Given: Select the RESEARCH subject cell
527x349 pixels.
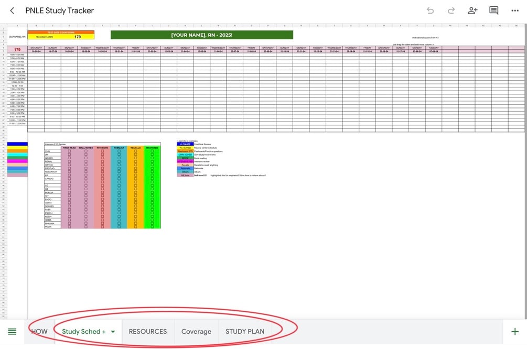Looking at the screenshot, I should click(x=52, y=172).
